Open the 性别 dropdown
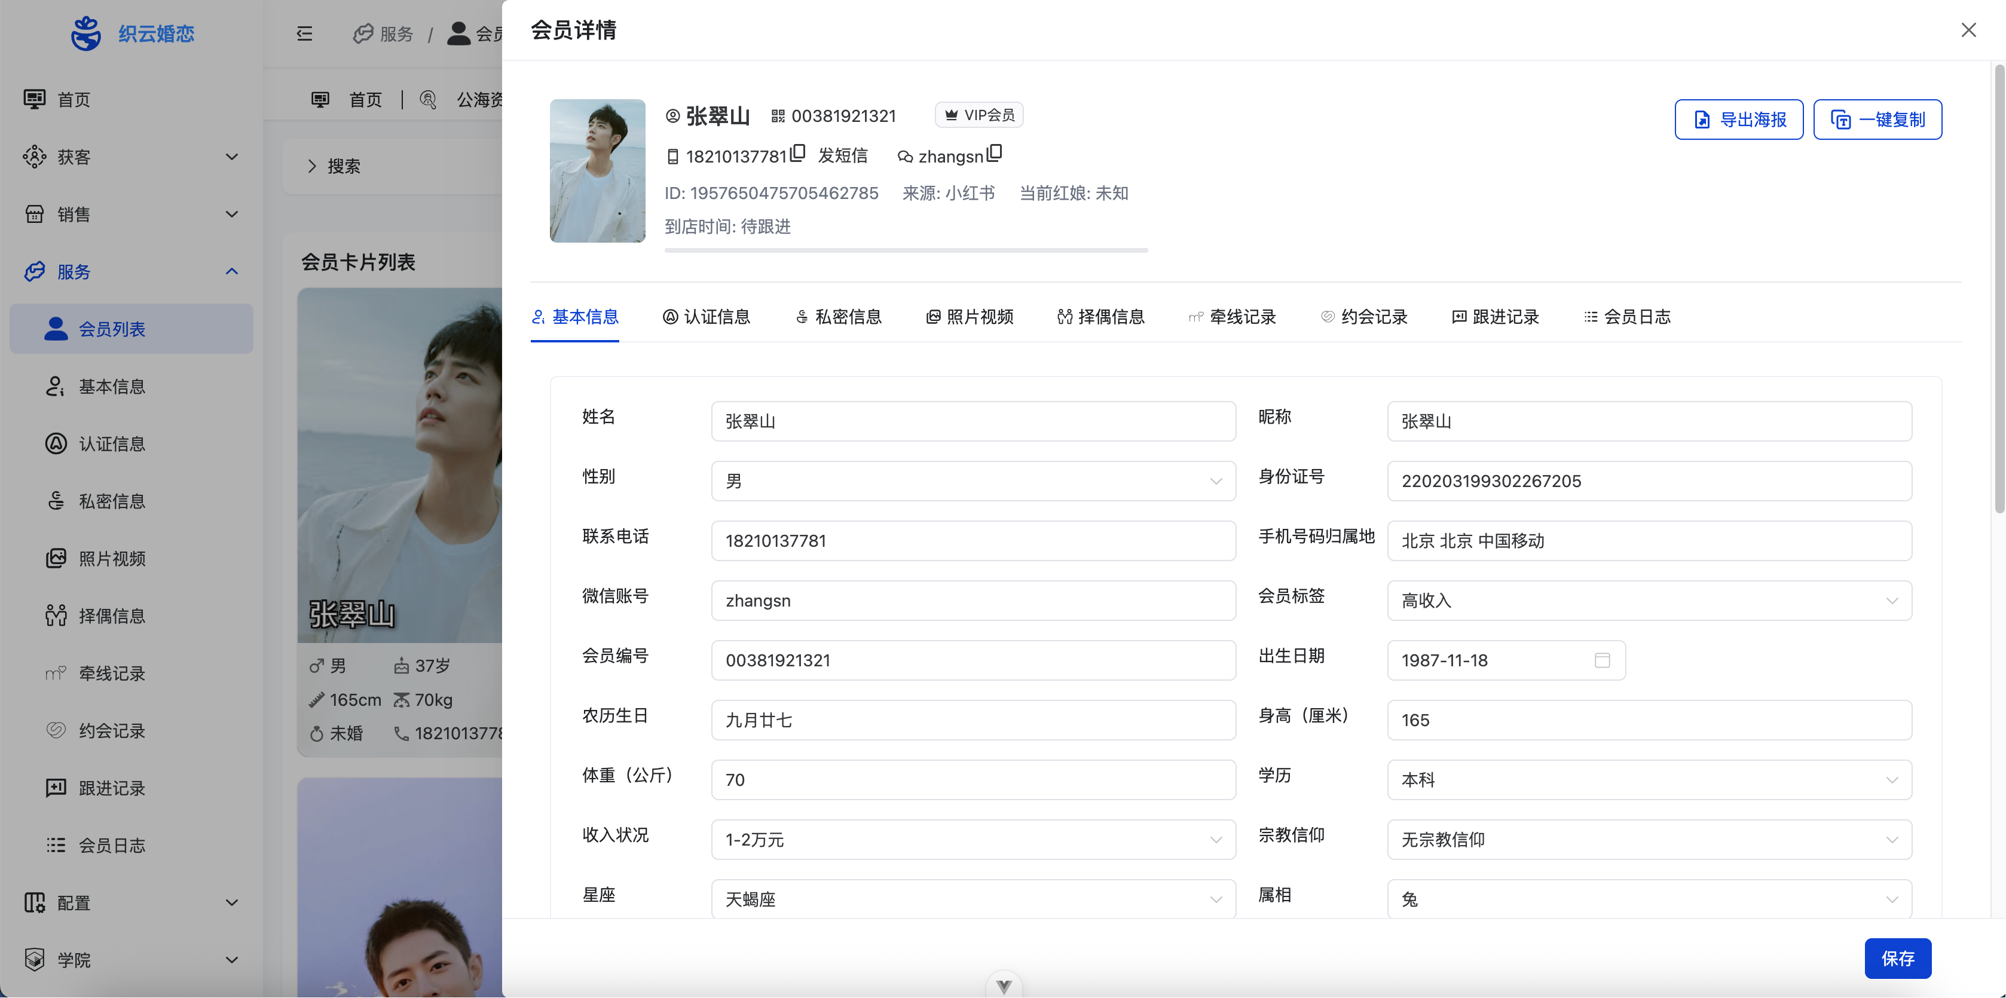The width and height of the screenshot is (2006, 998). point(973,481)
